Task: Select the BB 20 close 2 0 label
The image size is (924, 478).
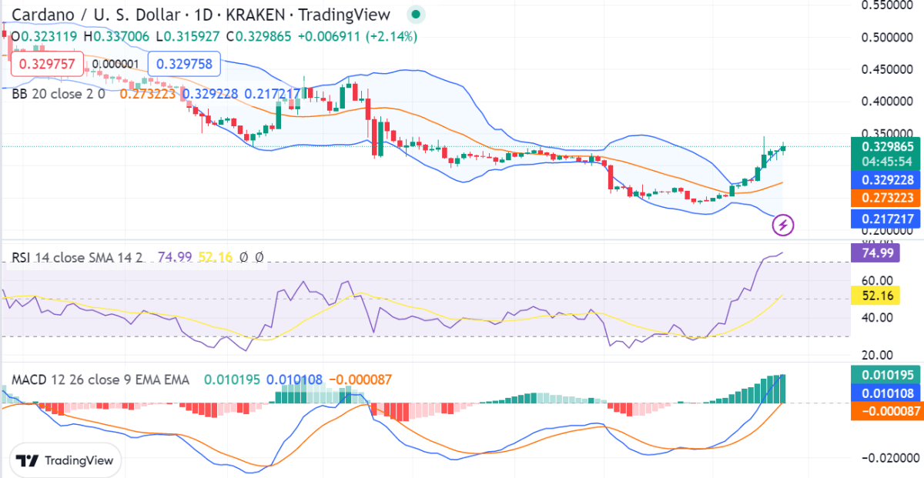Action: 59,93
